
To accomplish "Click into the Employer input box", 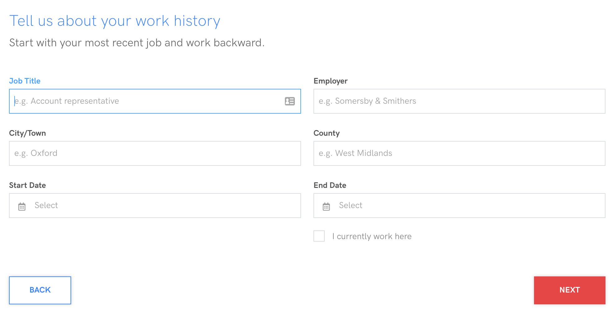I will click(x=459, y=101).
